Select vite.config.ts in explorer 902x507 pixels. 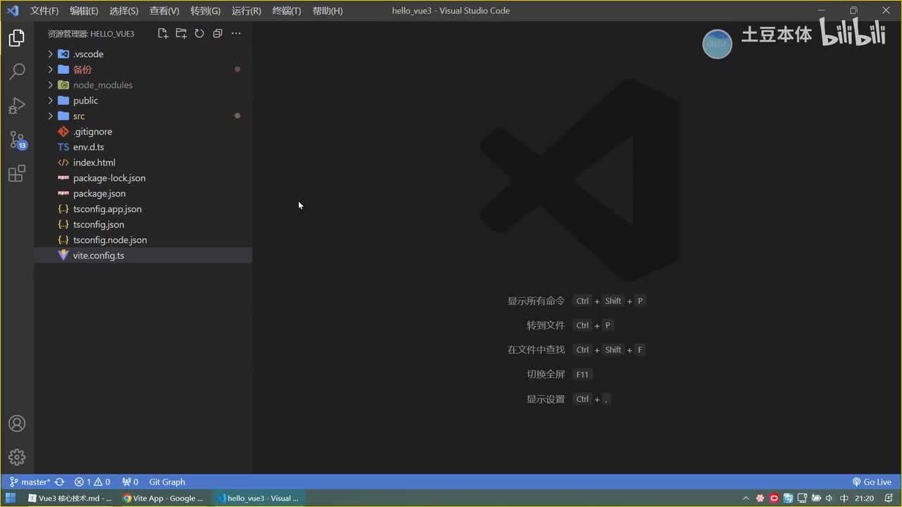click(142, 255)
